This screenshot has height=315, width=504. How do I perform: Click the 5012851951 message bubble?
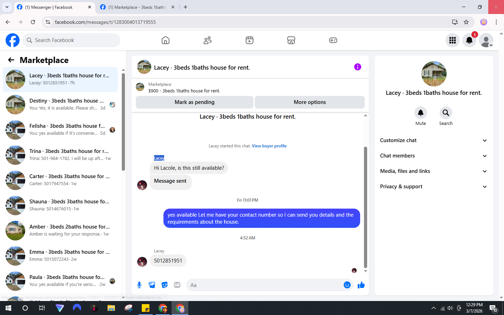(x=168, y=261)
